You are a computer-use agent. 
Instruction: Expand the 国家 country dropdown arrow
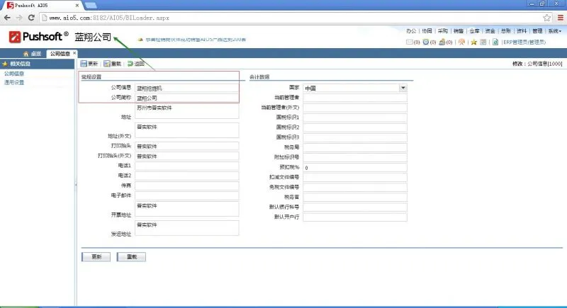point(403,88)
